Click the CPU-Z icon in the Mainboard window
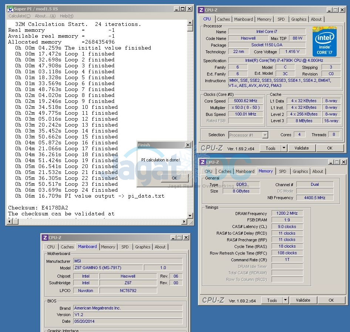 click(45, 238)
